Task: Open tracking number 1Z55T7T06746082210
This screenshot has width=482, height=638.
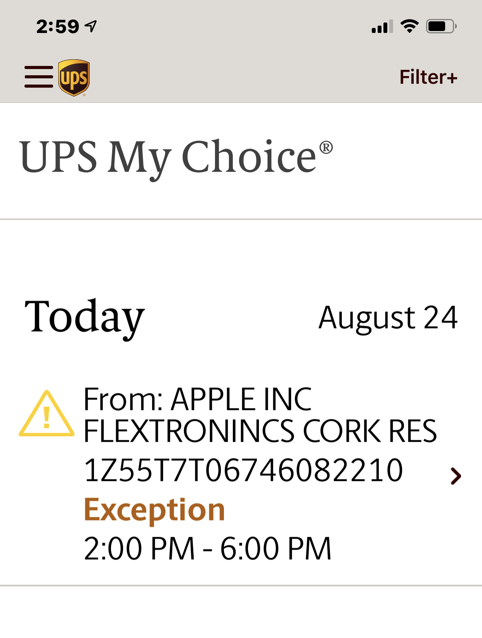Action: 243,470
